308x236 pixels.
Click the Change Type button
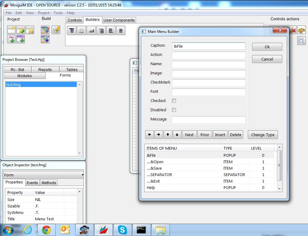click(x=263, y=135)
